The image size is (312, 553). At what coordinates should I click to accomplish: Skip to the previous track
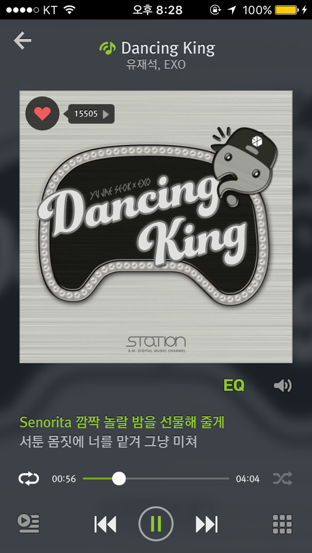[x=105, y=524]
